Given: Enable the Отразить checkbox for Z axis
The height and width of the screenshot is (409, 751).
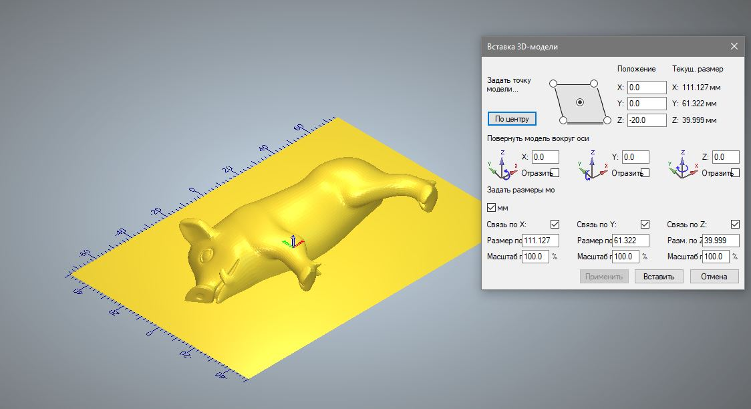Looking at the screenshot, I should click(736, 173).
